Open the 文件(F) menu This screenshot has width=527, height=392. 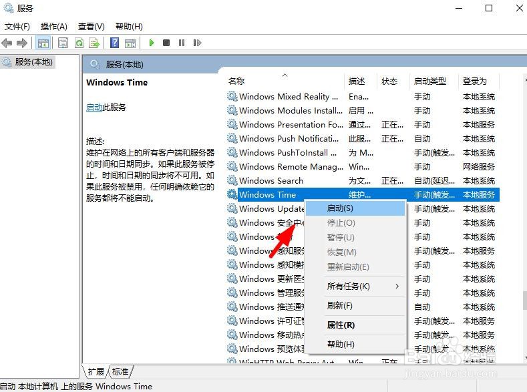point(17,26)
